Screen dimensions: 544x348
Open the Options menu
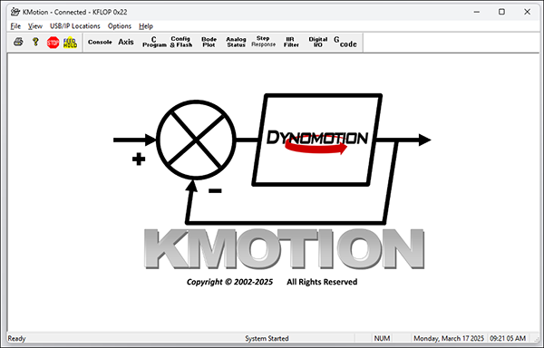(x=120, y=26)
